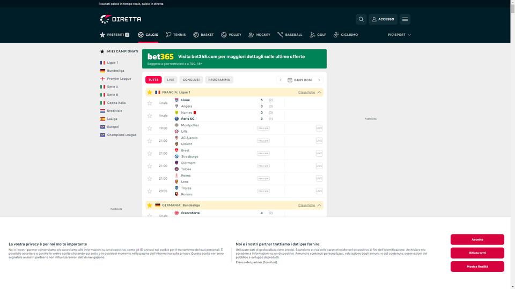
Task: Toggle favorite star for Montpellier–Lilla match
Action: (x=150, y=128)
